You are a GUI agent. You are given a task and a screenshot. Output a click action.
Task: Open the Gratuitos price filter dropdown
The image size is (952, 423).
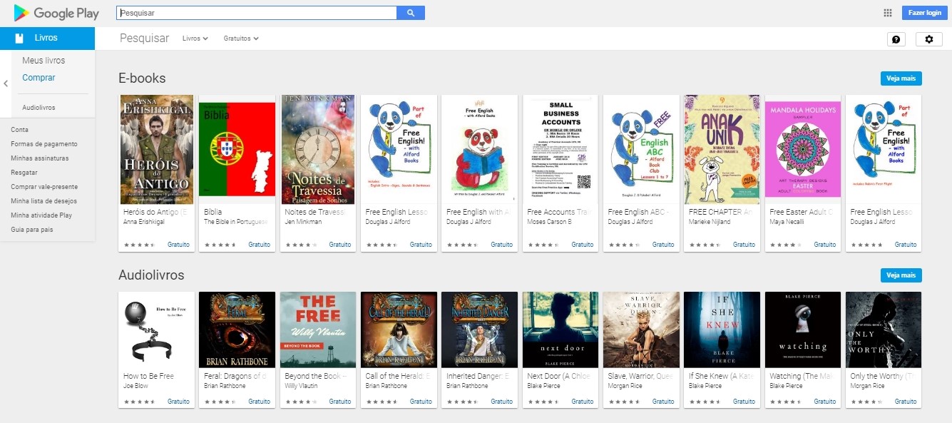click(x=241, y=39)
